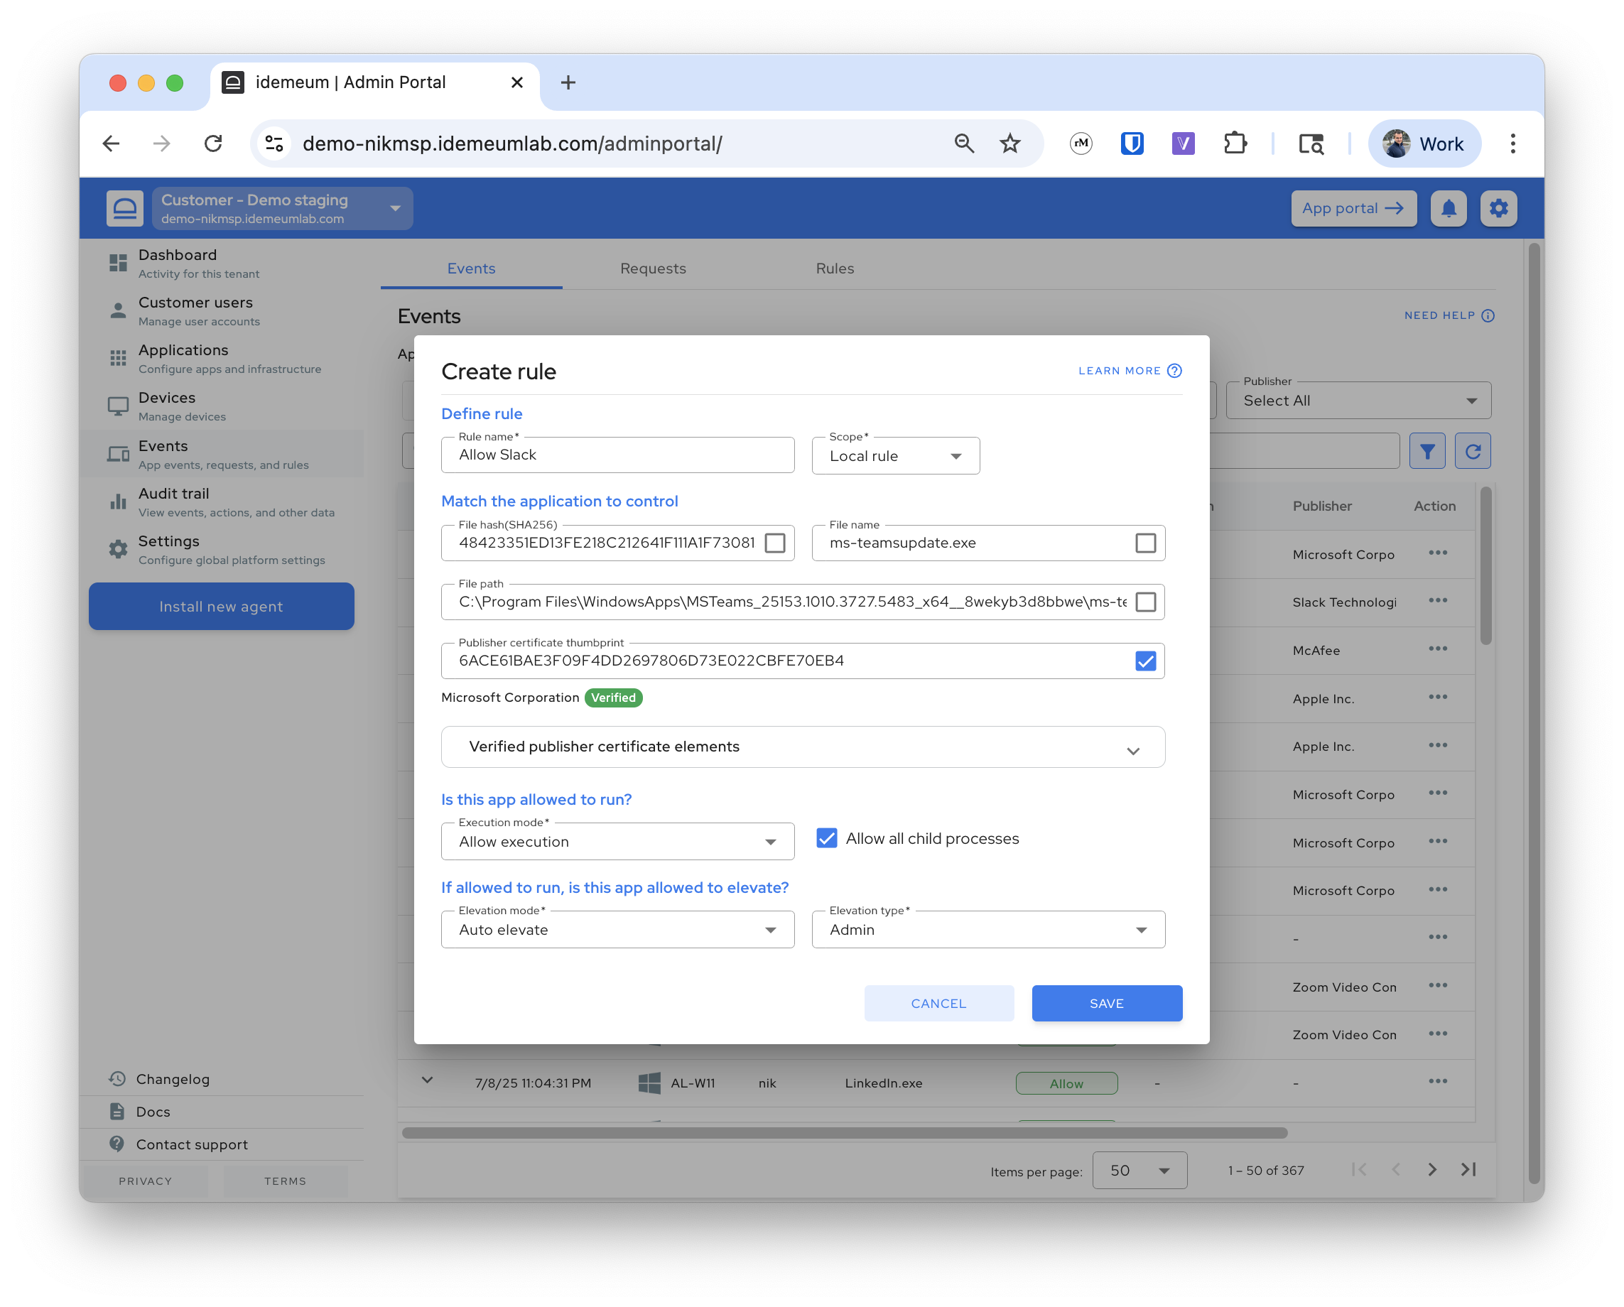Click the tab search icon in toolbar

click(1311, 143)
